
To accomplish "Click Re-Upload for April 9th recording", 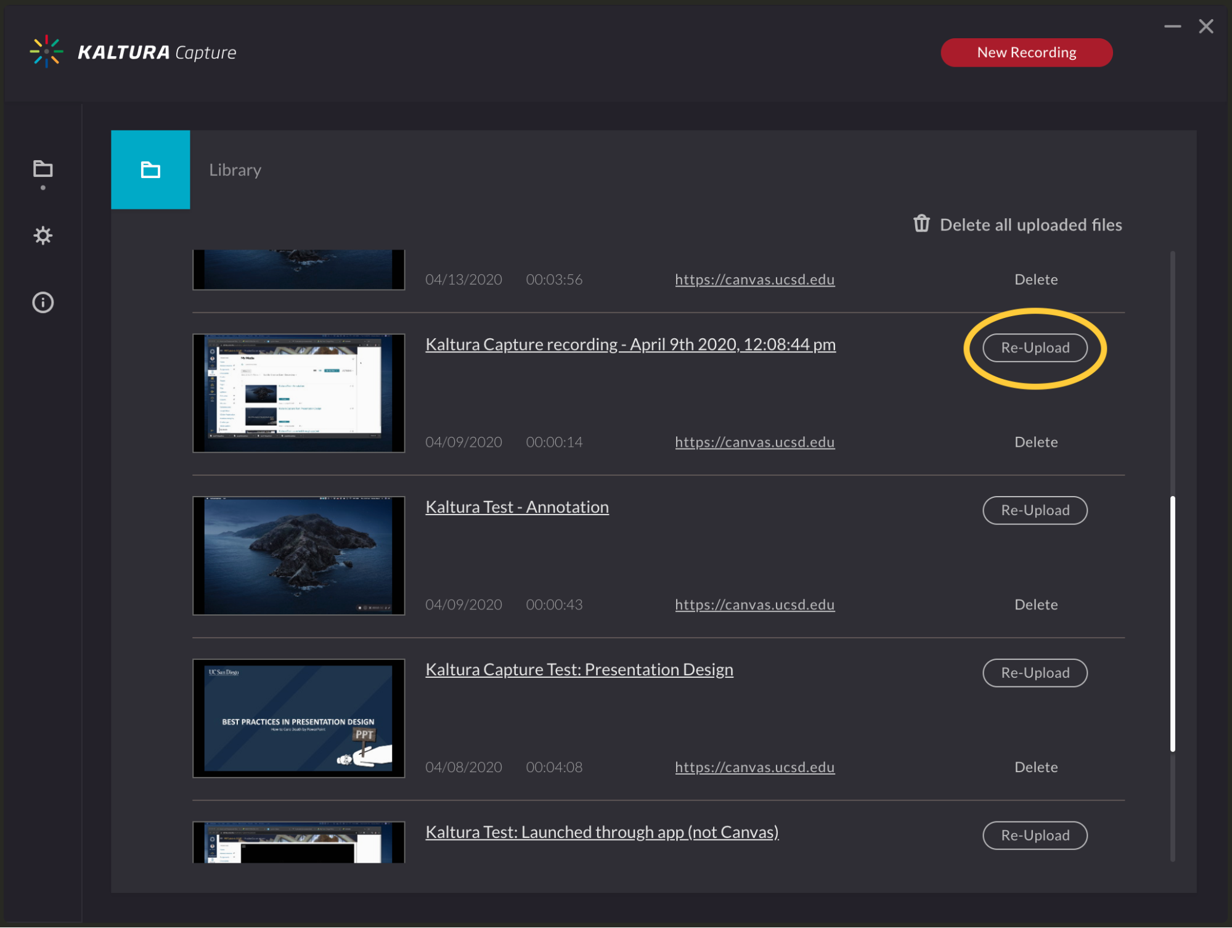I will tap(1035, 347).
